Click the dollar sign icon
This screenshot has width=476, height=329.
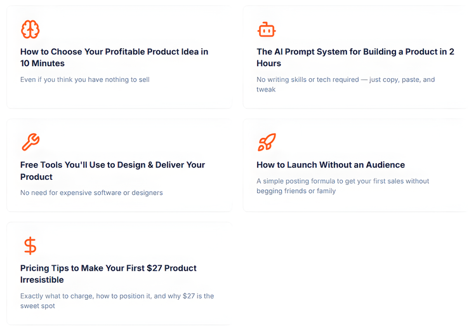tap(30, 245)
